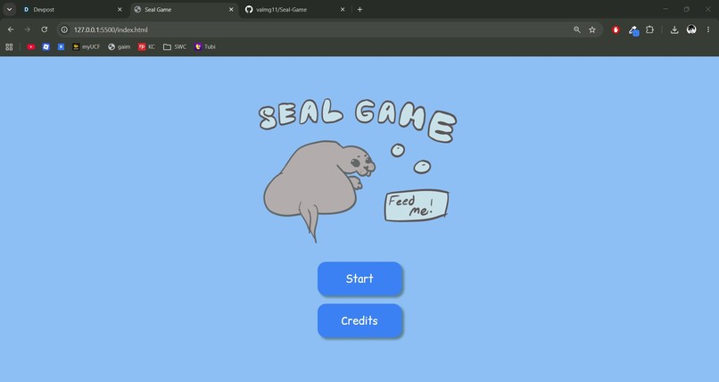Open the profile avatar menu
719x382 pixels.
[x=691, y=29]
